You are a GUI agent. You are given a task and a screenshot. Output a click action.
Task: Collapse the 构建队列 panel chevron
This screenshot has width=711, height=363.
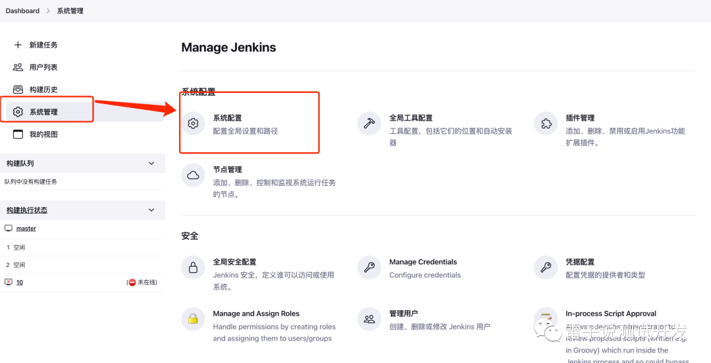click(x=151, y=163)
